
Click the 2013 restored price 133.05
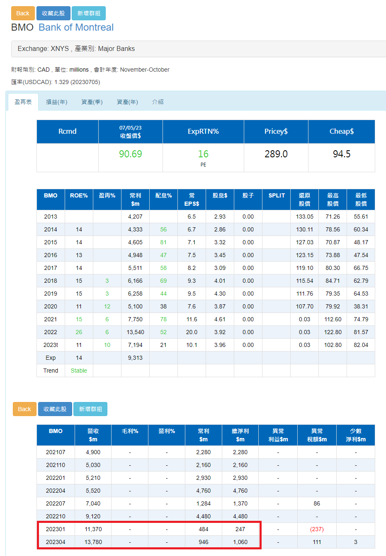click(304, 217)
